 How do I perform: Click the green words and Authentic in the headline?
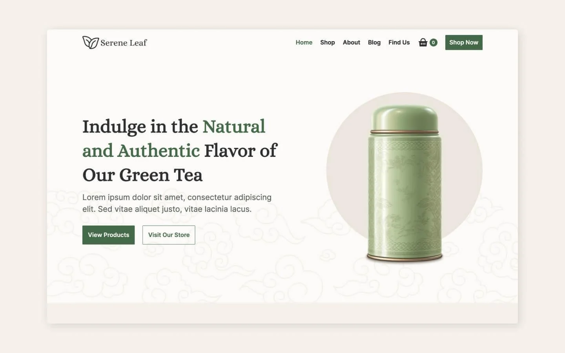[141, 151]
